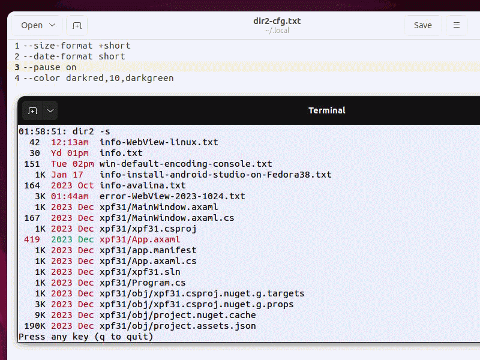Select win-default-encoding-console.txt in terminal
480x360 pixels.
[186, 164]
